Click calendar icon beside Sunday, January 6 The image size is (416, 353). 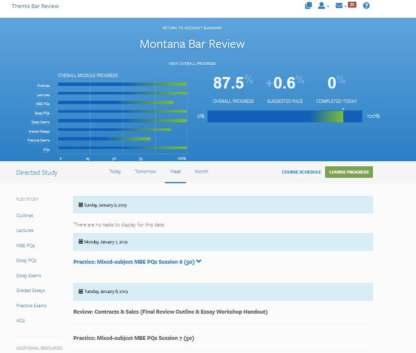click(81, 205)
